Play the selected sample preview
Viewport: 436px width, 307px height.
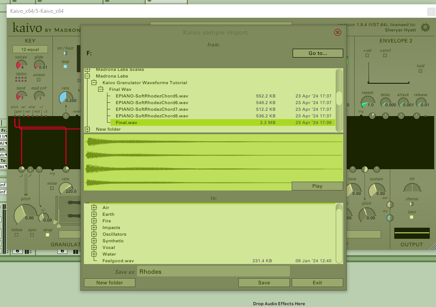coord(317,186)
